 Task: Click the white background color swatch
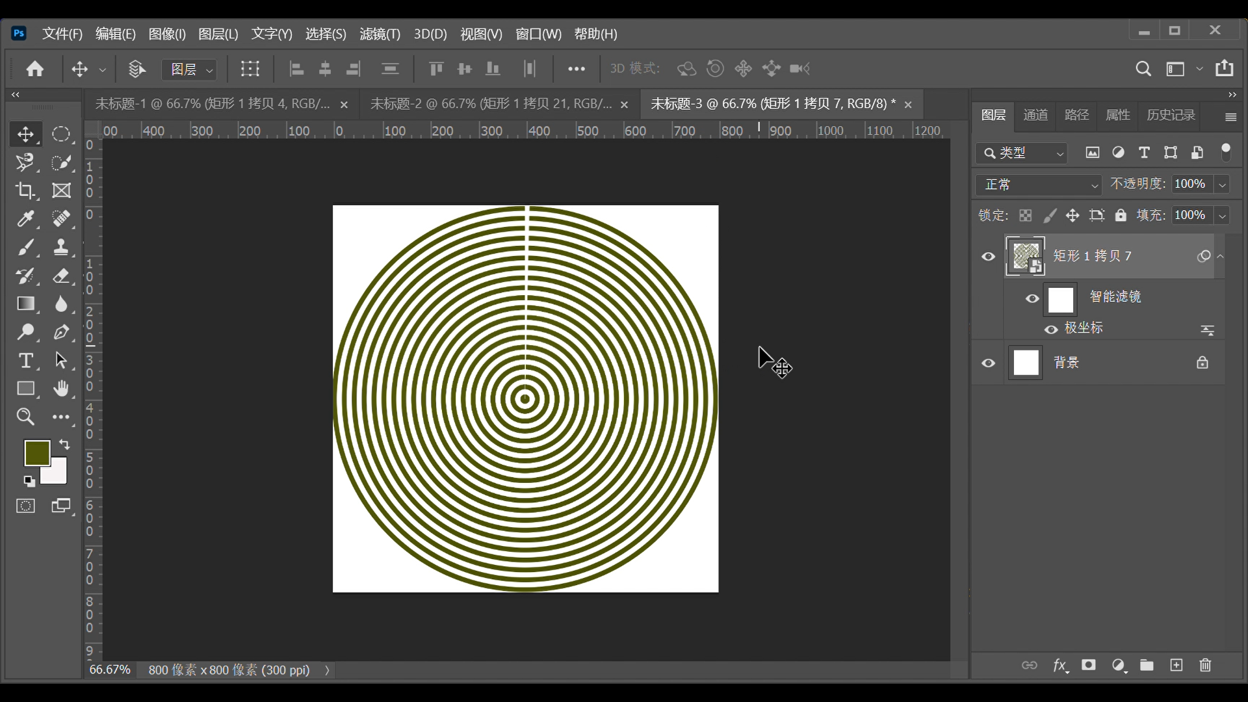point(57,475)
